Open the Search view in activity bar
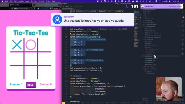 pos(183,12)
